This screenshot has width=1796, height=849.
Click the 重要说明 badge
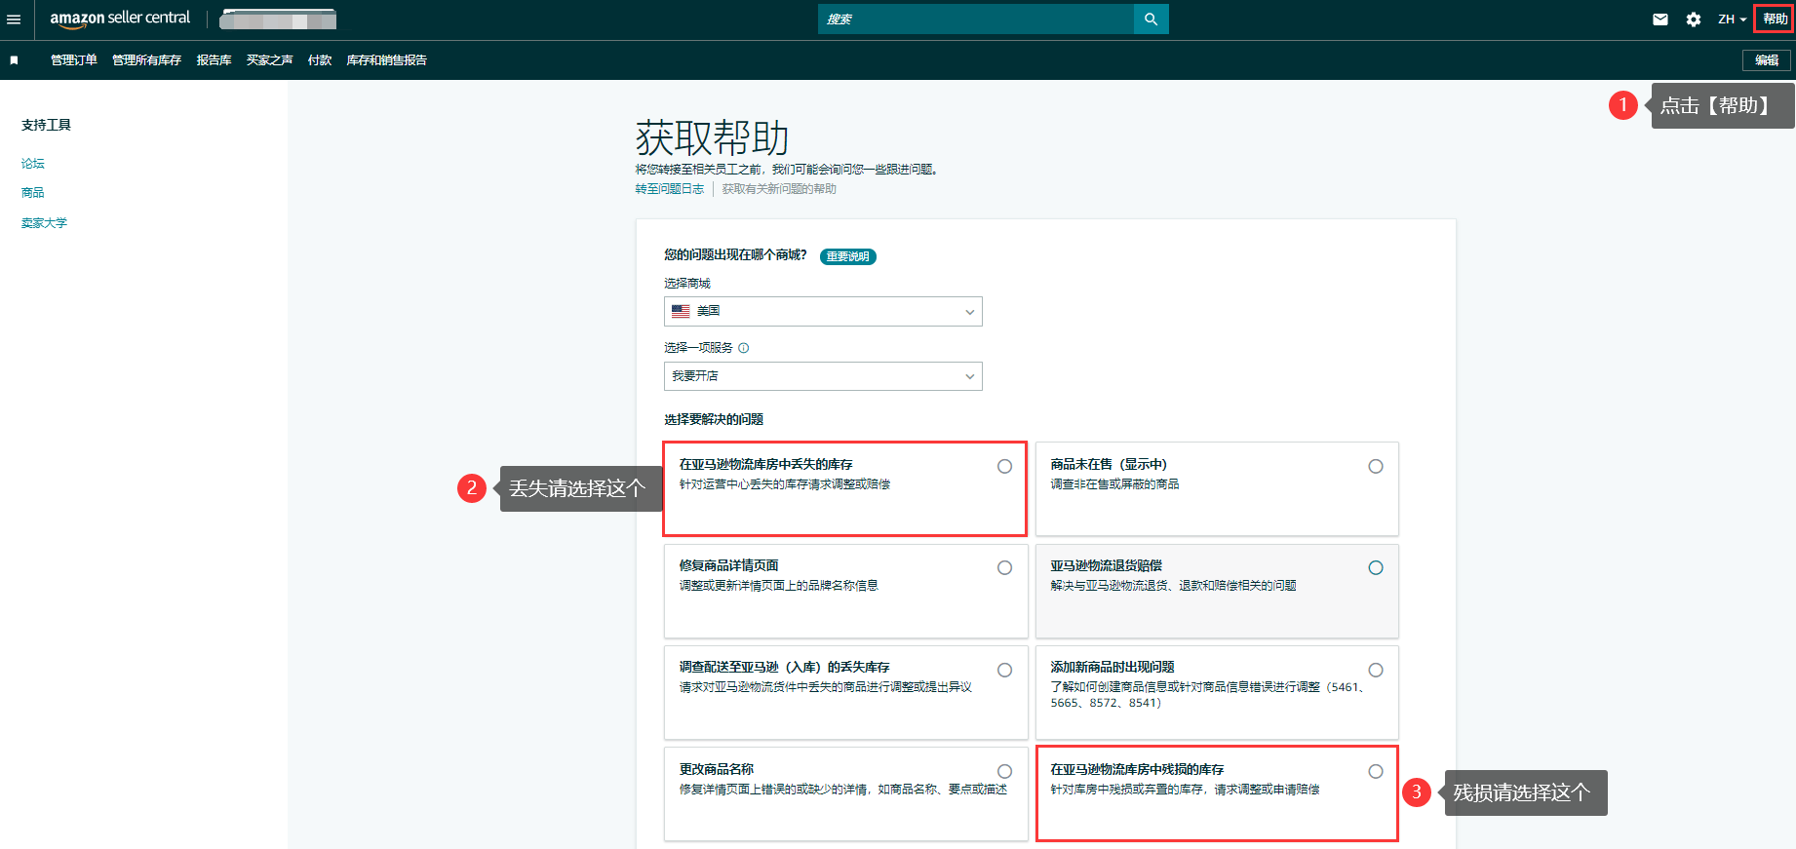point(848,256)
